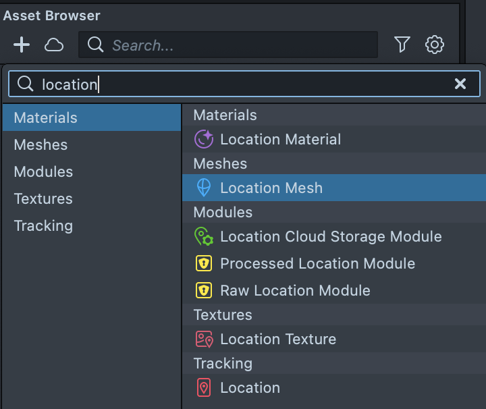
Task: Click the plus icon to add asset
Action: point(22,45)
